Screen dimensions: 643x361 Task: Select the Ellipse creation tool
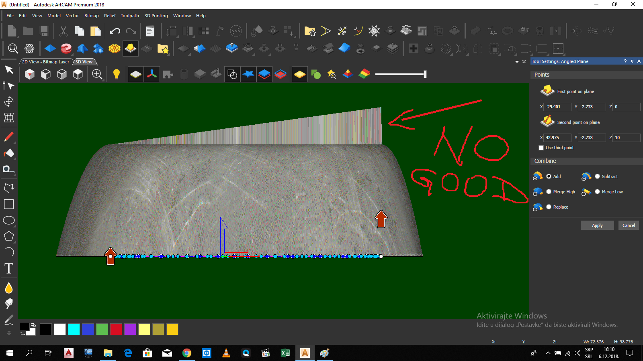tap(9, 220)
